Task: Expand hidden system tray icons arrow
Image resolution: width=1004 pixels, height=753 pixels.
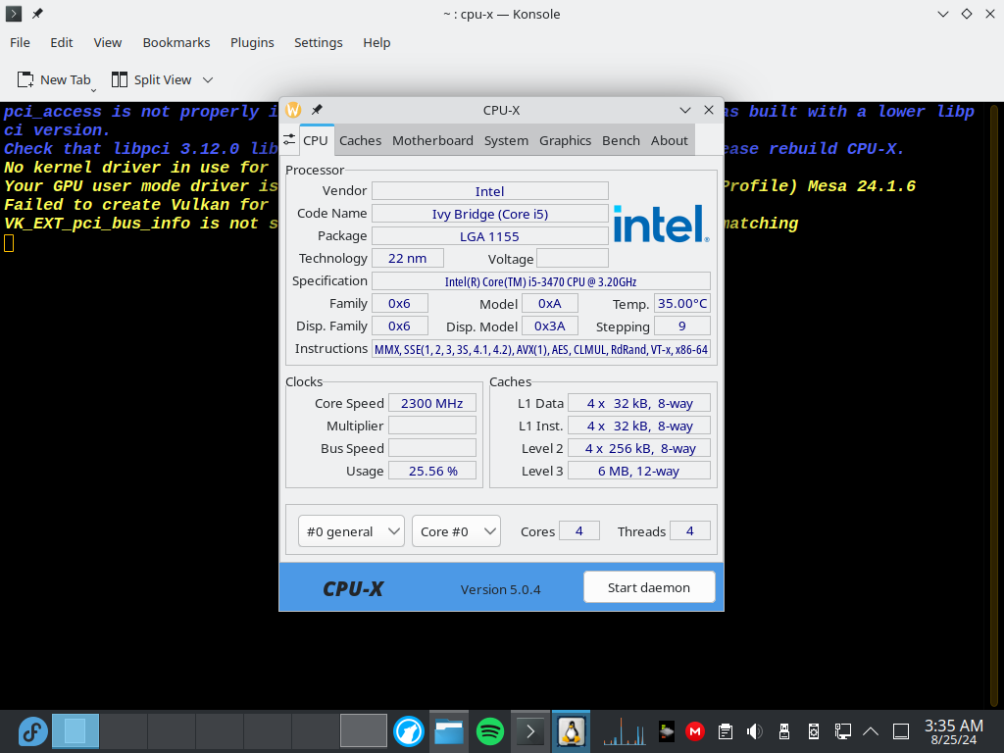Action: point(871,731)
